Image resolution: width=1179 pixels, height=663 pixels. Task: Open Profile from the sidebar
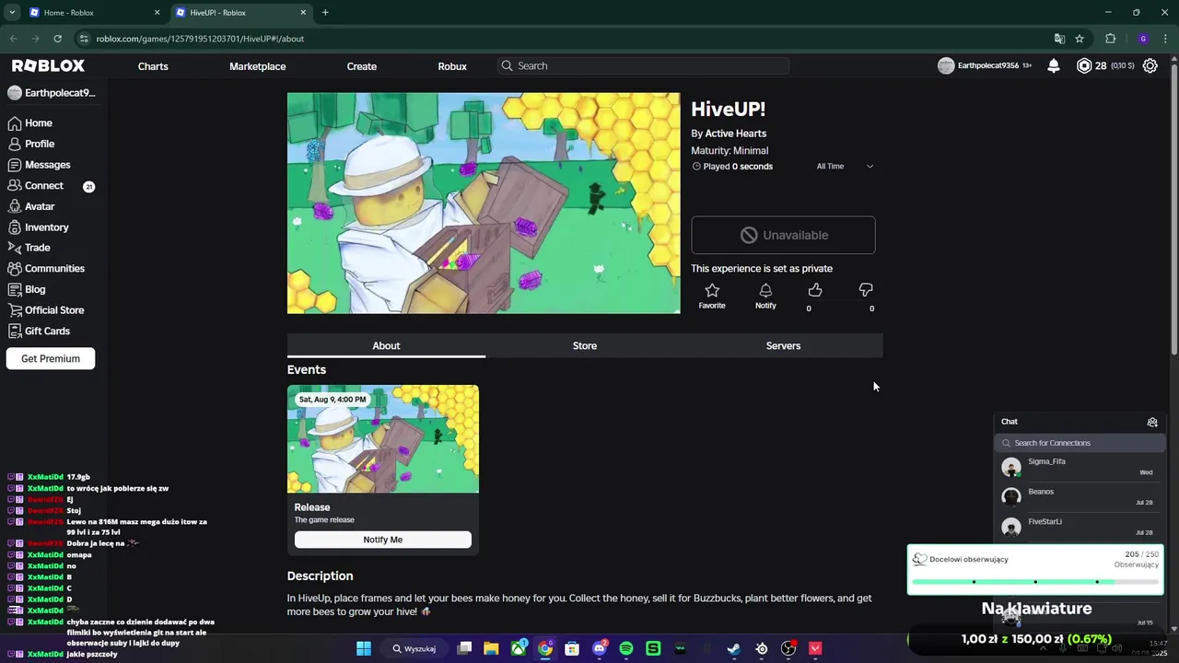[40, 144]
